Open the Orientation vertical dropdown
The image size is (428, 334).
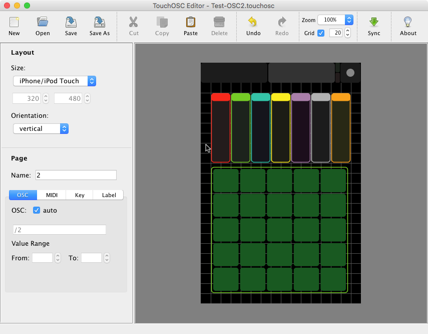click(x=41, y=129)
